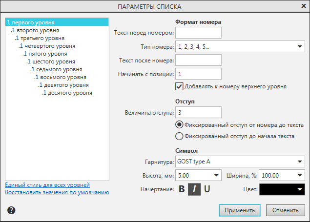This screenshot has height=222, width=310.
Task: Select Фиксированный отступ от номера до текста
Action: 179,125
